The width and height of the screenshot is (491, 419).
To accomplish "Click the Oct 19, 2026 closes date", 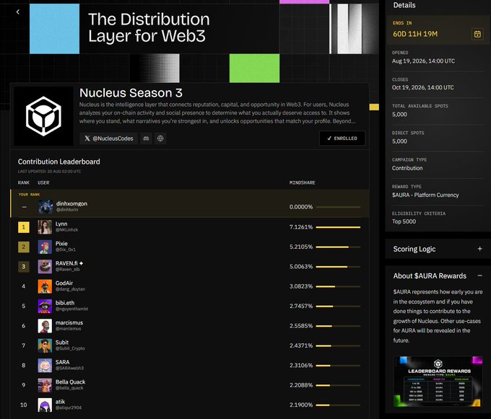I will tap(422, 87).
